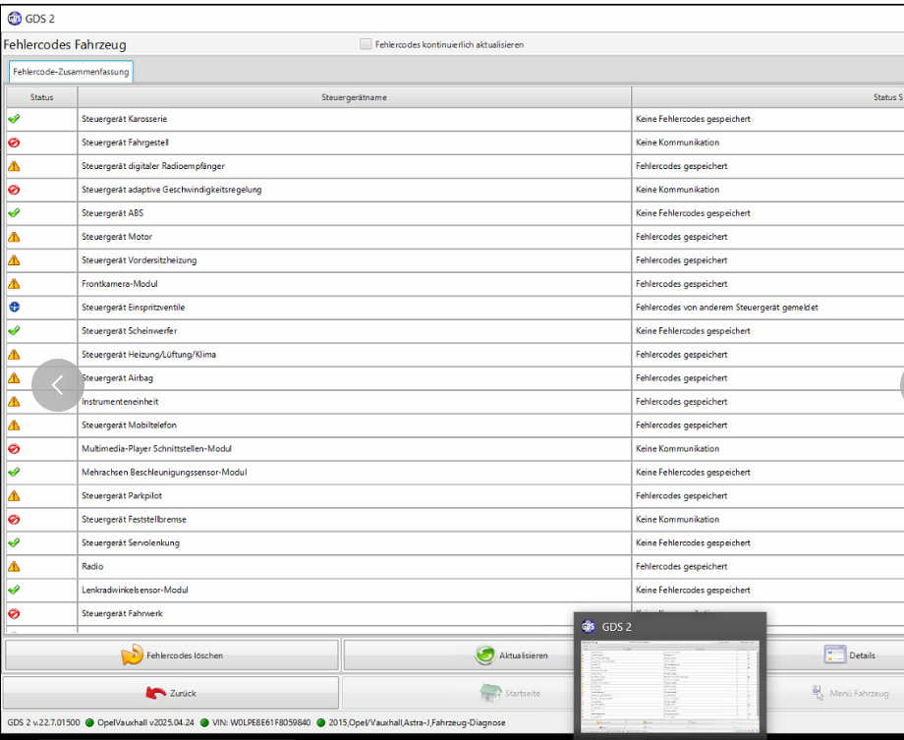The width and height of the screenshot is (904, 740).
Task: Click the green check icon for Steuergerät Karosserie
Action: (x=14, y=119)
